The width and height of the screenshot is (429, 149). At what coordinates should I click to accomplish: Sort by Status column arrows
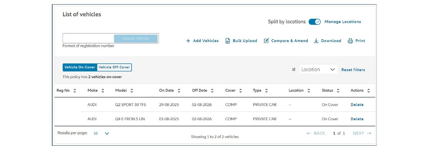point(338,91)
